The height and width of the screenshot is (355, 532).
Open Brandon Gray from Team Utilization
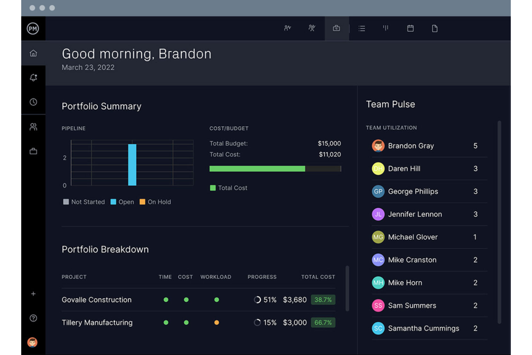411,146
